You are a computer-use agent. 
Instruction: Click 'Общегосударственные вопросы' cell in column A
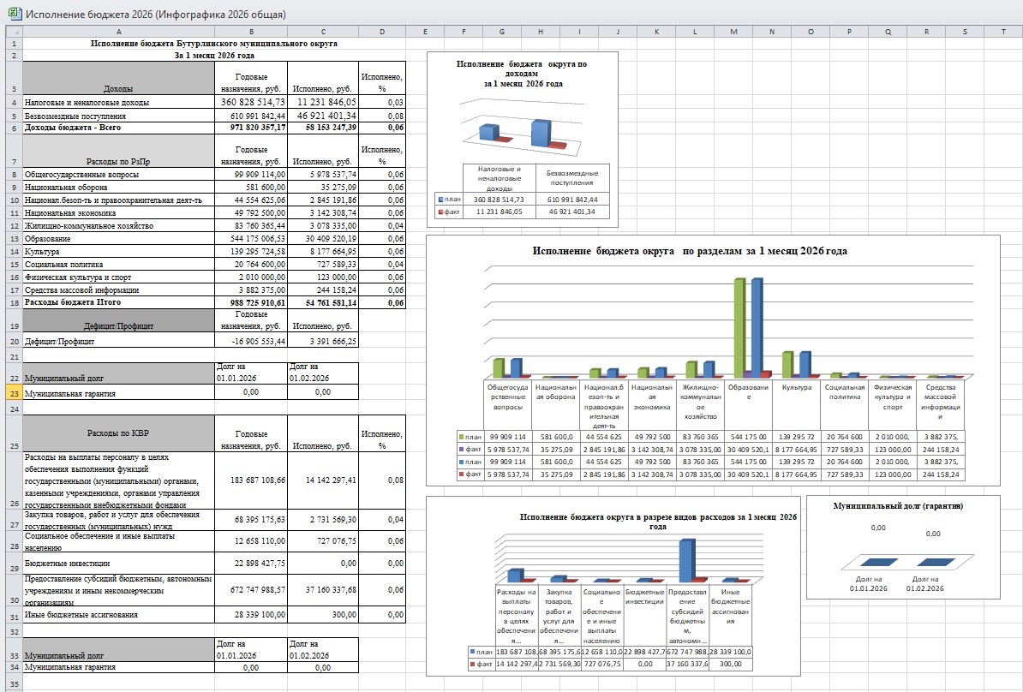(x=118, y=174)
